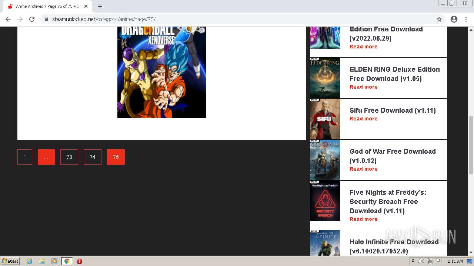The width and height of the screenshot is (474, 266).
Task: Open the Sifu cover thumbnail
Action: (325, 119)
